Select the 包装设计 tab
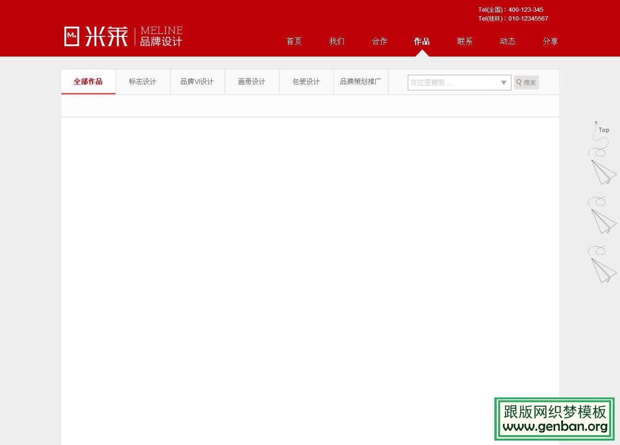This screenshot has width=620, height=445. pyautogui.click(x=306, y=82)
